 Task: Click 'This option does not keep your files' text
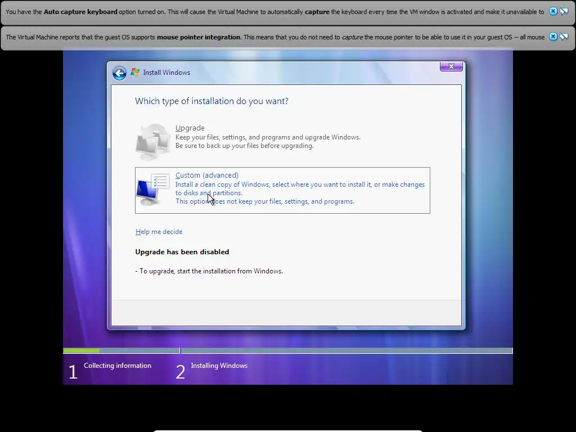[x=265, y=201]
